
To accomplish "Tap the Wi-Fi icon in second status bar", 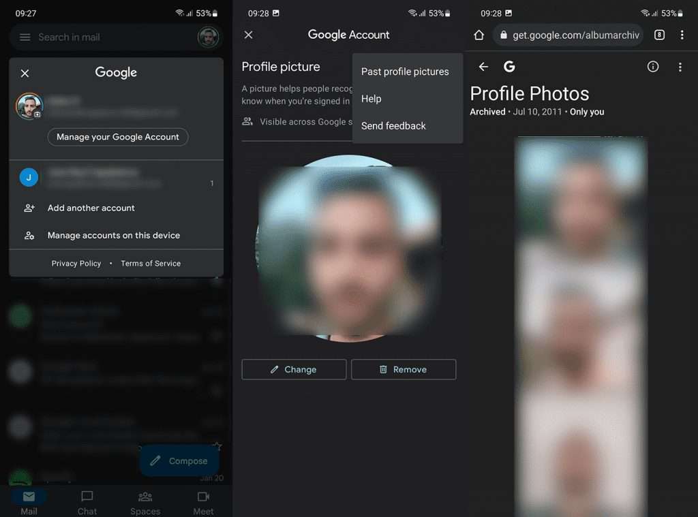I will (x=412, y=13).
